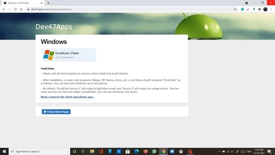The height and width of the screenshot is (155, 275).
Task: Open the Chrome profile avatar
Action: (x=266, y=9)
